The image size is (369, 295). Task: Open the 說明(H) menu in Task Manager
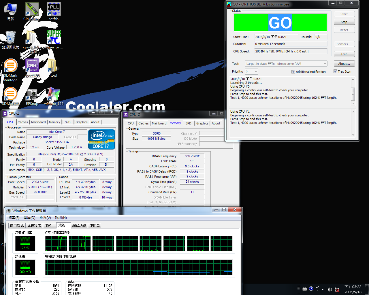61,218
